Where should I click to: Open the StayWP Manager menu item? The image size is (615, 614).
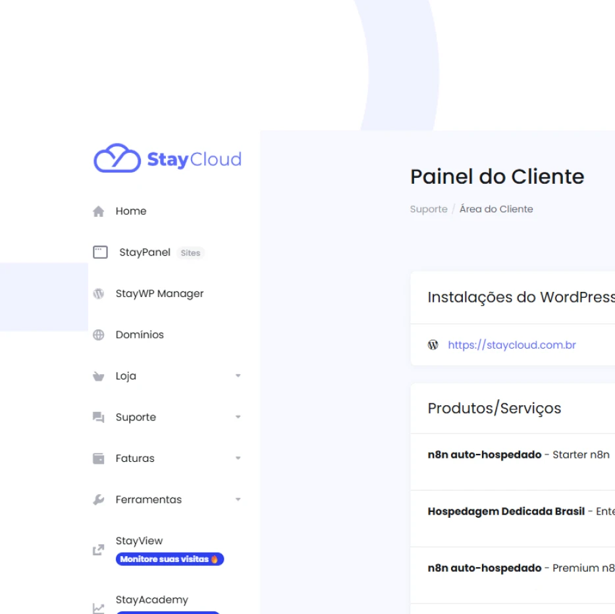(x=159, y=293)
